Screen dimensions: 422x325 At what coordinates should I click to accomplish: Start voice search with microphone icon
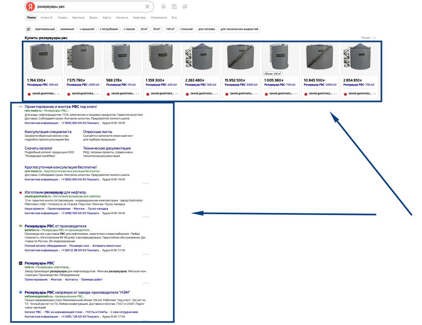pyautogui.click(x=163, y=7)
